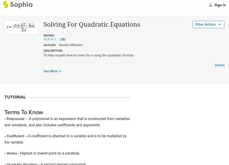
Task: Click the Sign in link
Action: click(x=220, y=5)
